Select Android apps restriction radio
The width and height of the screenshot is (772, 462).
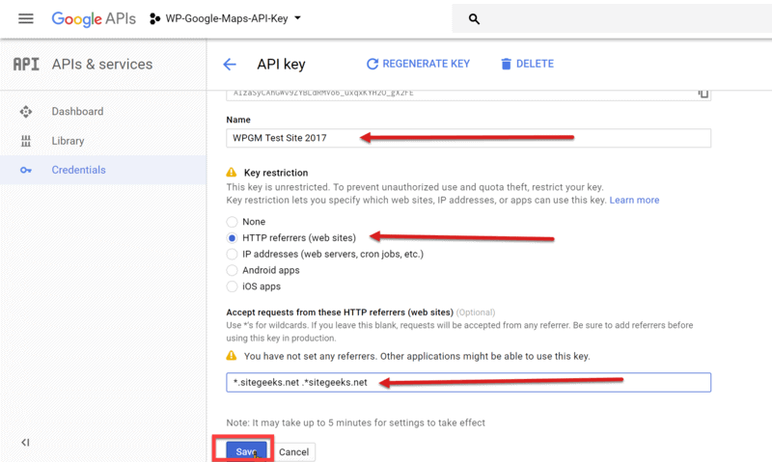(x=232, y=271)
